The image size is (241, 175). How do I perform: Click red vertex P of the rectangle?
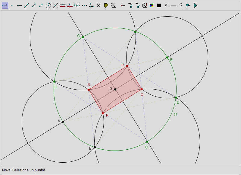click(x=103, y=113)
